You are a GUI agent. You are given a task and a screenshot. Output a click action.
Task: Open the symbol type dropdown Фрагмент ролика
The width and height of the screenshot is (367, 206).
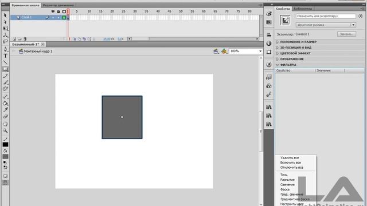click(x=326, y=25)
